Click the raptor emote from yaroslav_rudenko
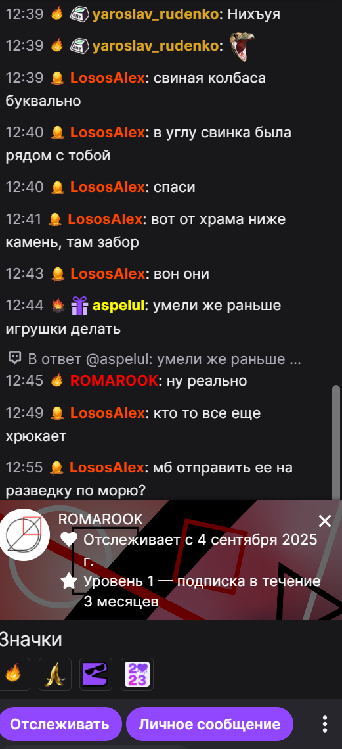Viewport: 342px width, 749px height. (242, 47)
